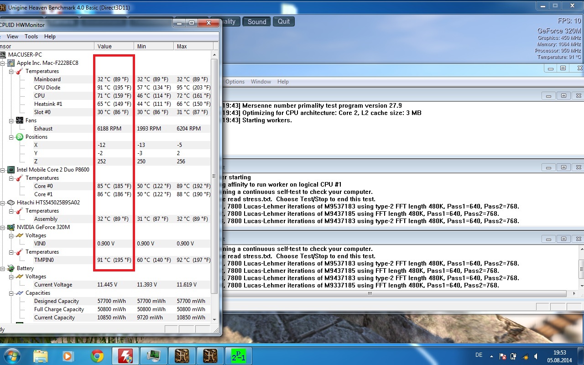Image resolution: width=584 pixels, height=365 pixels.
Task: Click the hard drive icon beside Hitachi HTS545025B9SA02
Action: [x=11, y=203]
